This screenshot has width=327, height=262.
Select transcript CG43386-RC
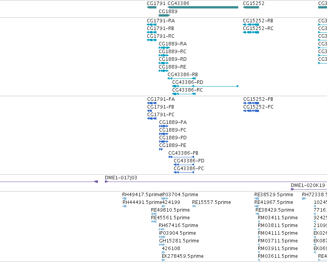tap(188, 90)
